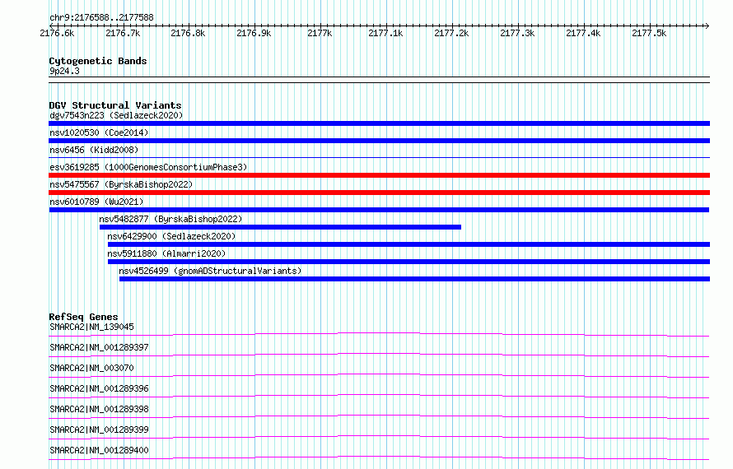Select esv3619285 (1000GenomesConsortiumPhase3) label
The width and height of the screenshot is (733, 469).
(x=148, y=167)
